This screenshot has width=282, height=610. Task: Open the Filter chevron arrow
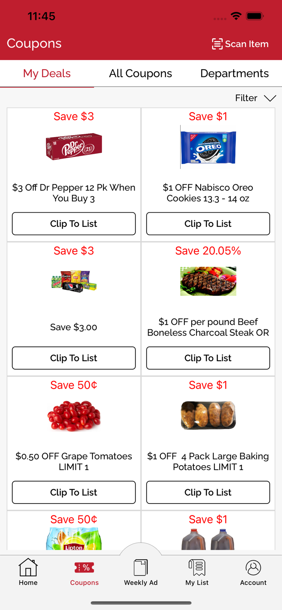tap(270, 98)
